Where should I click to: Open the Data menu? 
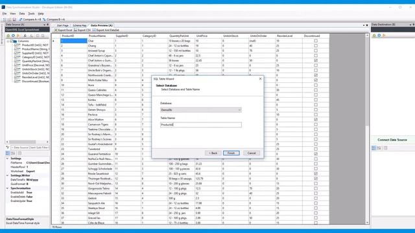(21, 14)
